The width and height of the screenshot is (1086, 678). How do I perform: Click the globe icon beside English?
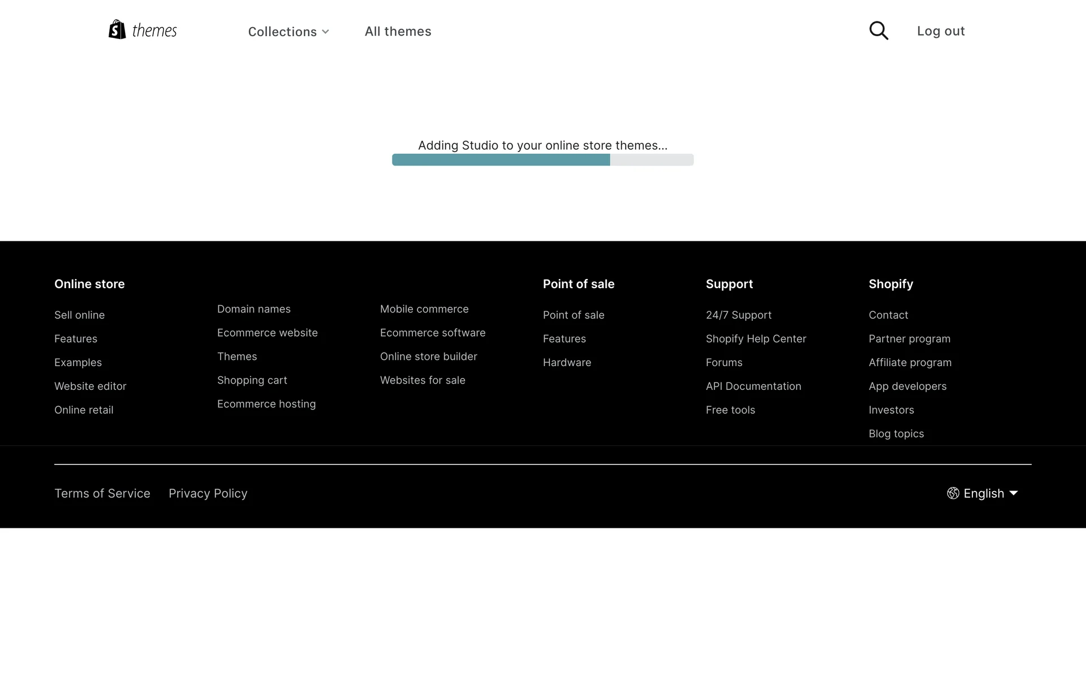tap(953, 493)
